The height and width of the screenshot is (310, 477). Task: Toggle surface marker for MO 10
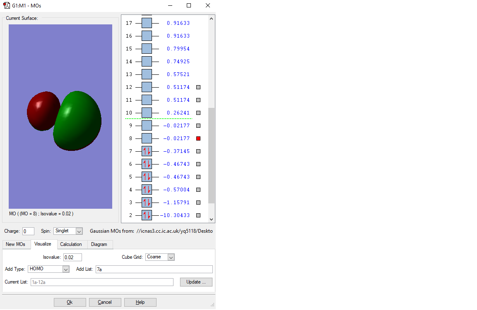tap(198, 113)
